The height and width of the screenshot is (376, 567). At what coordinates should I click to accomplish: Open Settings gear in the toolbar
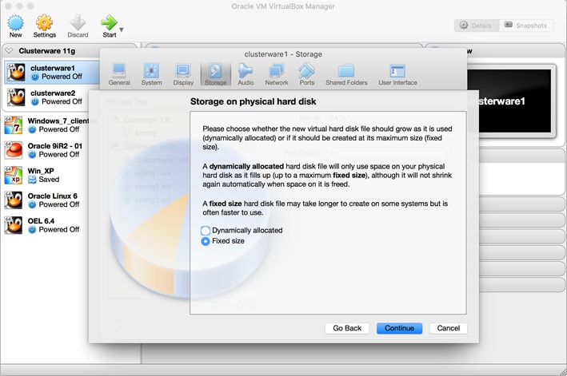pos(44,22)
